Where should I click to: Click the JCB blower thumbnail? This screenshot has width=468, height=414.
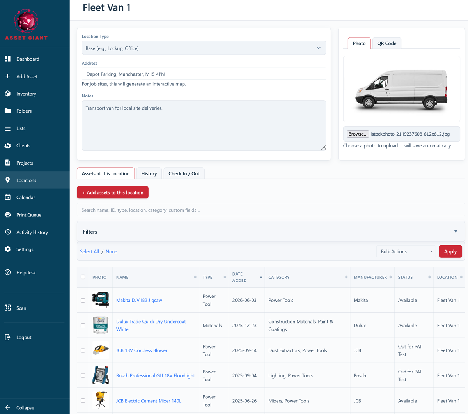click(x=101, y=350)
